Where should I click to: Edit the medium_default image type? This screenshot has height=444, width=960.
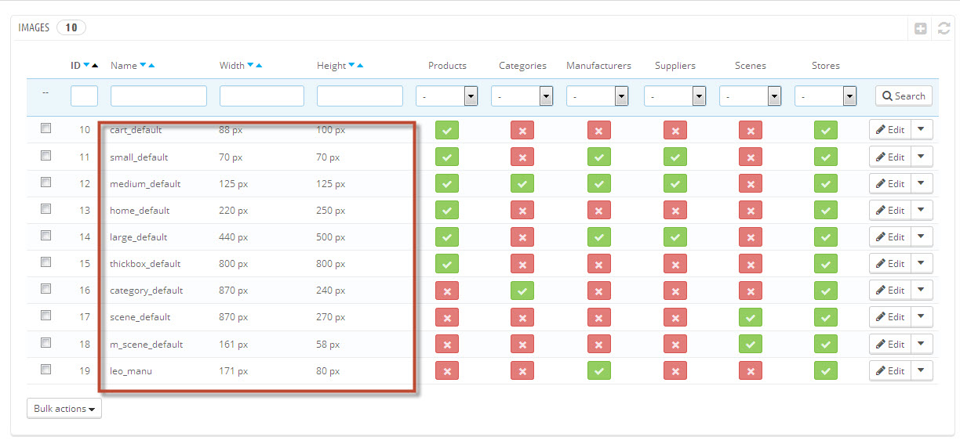pyautogui.click(x=890, y=184)
